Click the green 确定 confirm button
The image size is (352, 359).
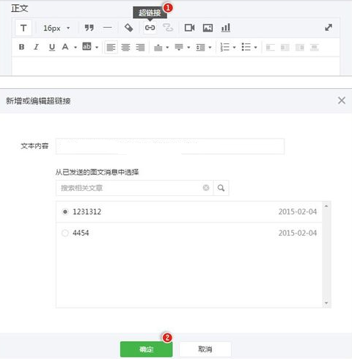tap(146, 349)
